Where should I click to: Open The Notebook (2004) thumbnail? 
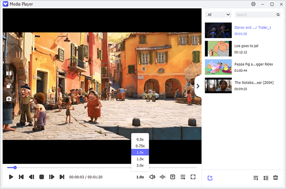(x=218, y=85)
